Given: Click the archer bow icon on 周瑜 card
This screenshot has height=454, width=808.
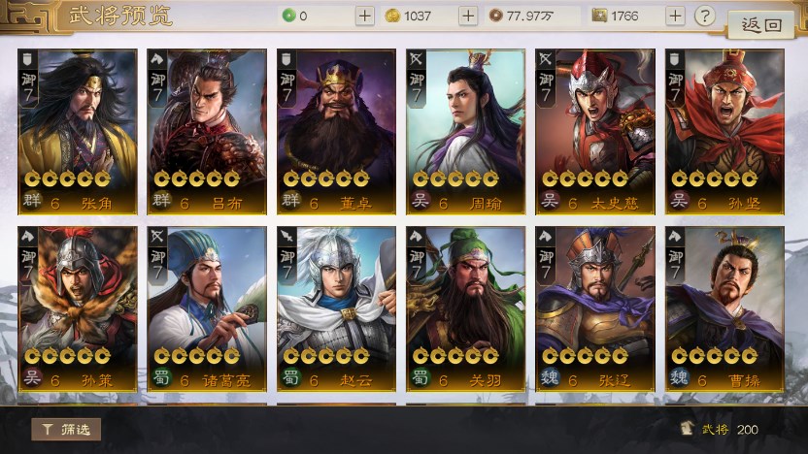Looking at the screenshot, I should pyautogui.click(x=416, y=60).
